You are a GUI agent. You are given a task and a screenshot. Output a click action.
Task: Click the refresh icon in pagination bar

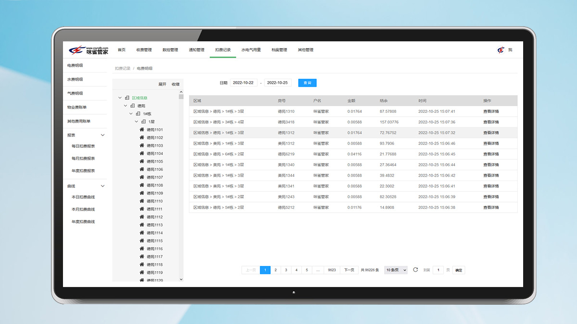[415, 270]
